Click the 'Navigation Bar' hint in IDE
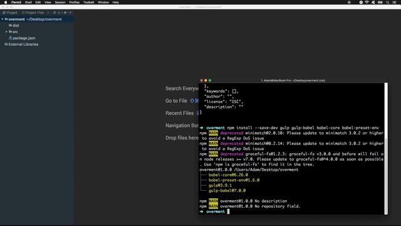This screenshot has height=226, width=401. click(x=182, y=126)
